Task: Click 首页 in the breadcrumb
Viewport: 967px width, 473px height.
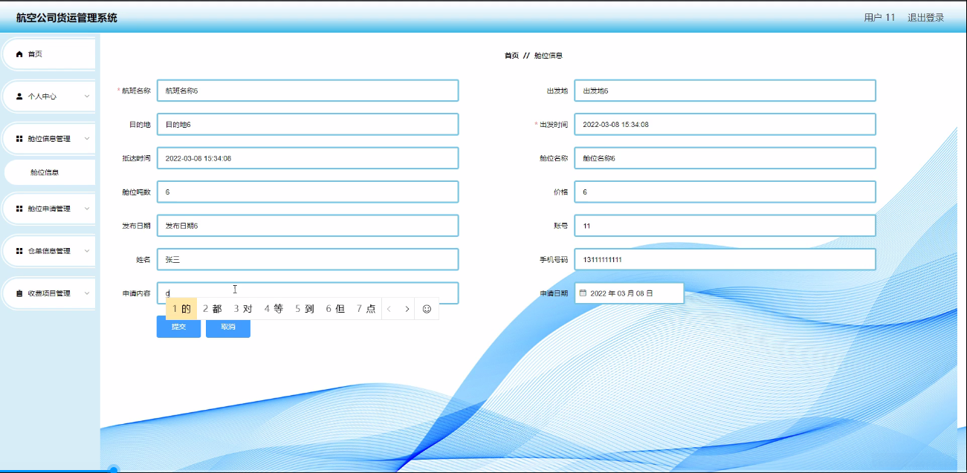Action: pyautogui.click(x=511, y=56)
